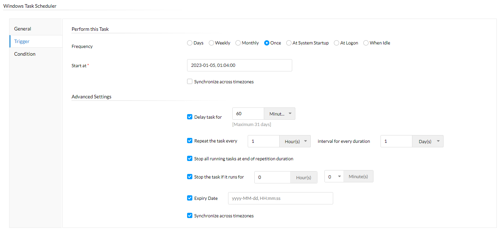The width and height of the screenshot is (501, 231).
Task: Open the Condition tab
Action: point(36,54)
